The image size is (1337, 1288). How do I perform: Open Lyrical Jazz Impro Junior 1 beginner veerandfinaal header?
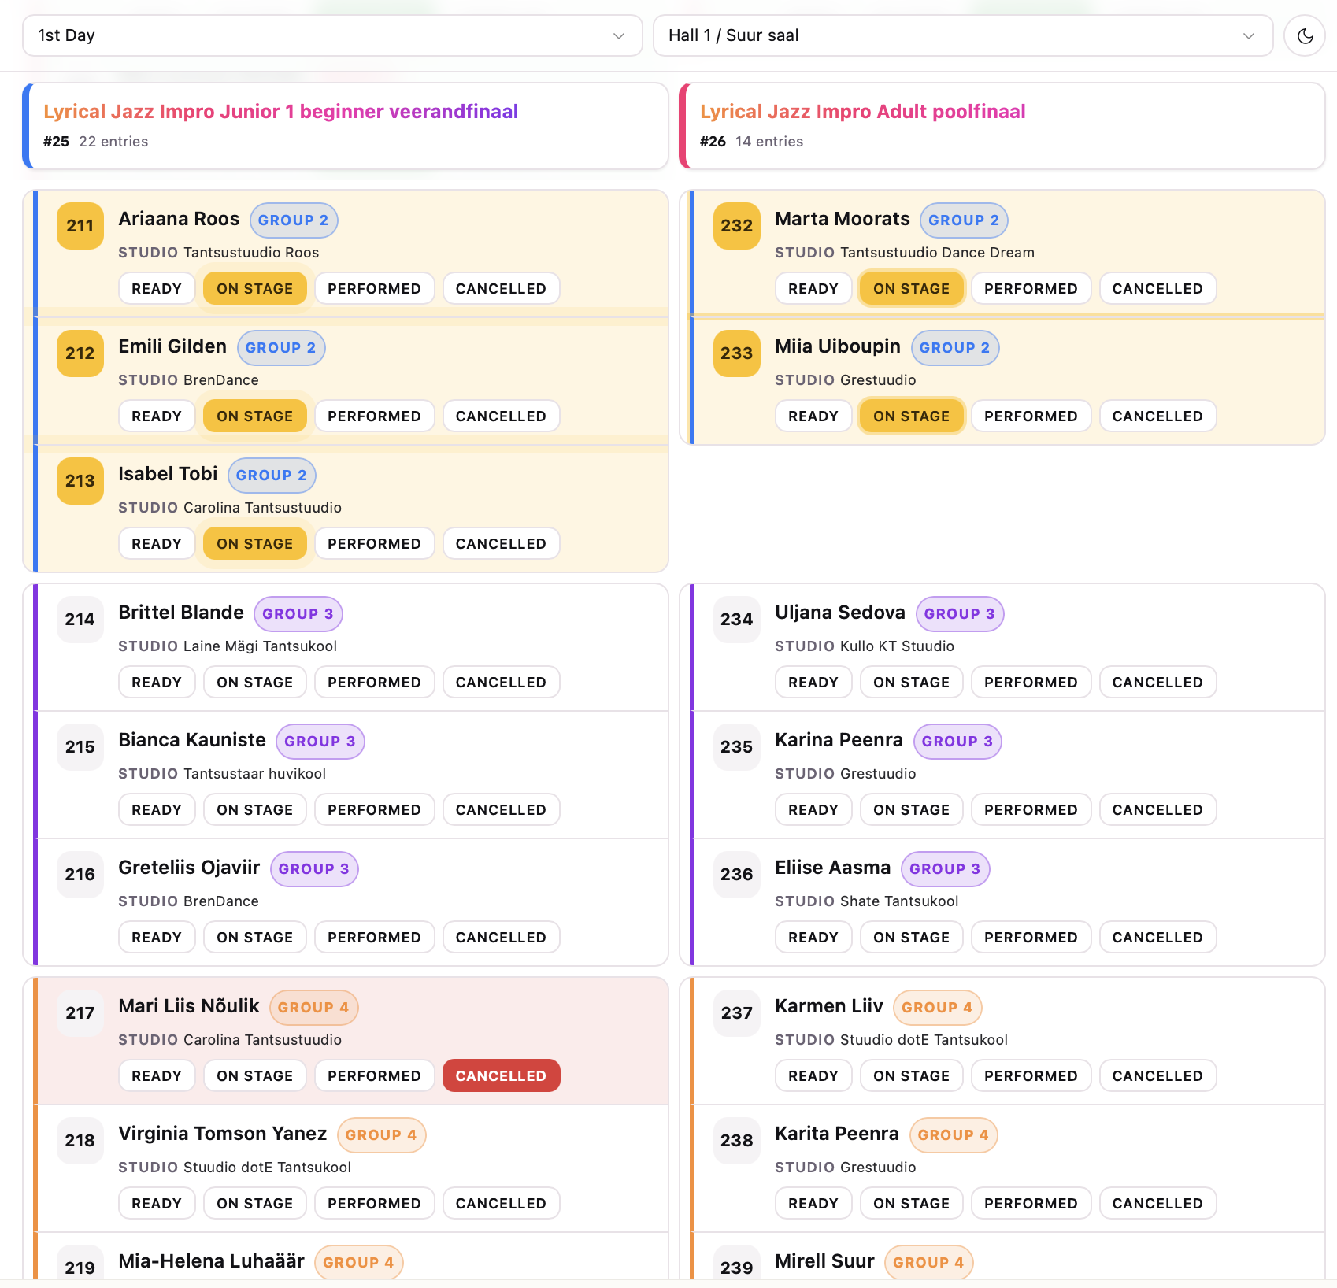click(346, 126)
